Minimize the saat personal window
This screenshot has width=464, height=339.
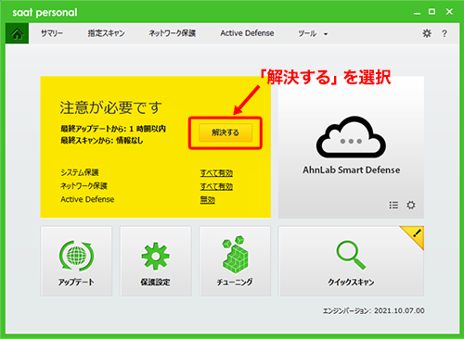coord(417,13)
